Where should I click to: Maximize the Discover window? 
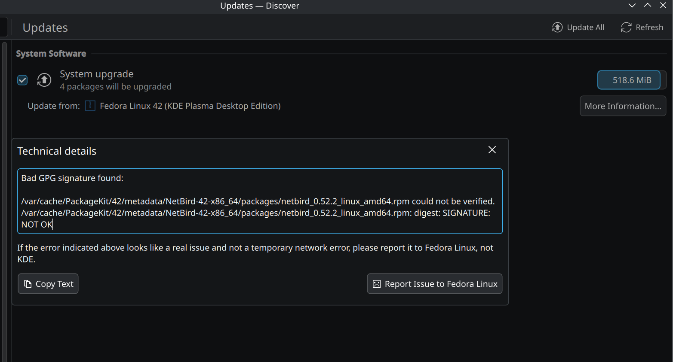(x=647, y=6)
